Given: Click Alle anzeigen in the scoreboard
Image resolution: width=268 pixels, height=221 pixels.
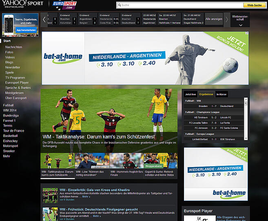Looking at the screenshot, I should 214,19.
